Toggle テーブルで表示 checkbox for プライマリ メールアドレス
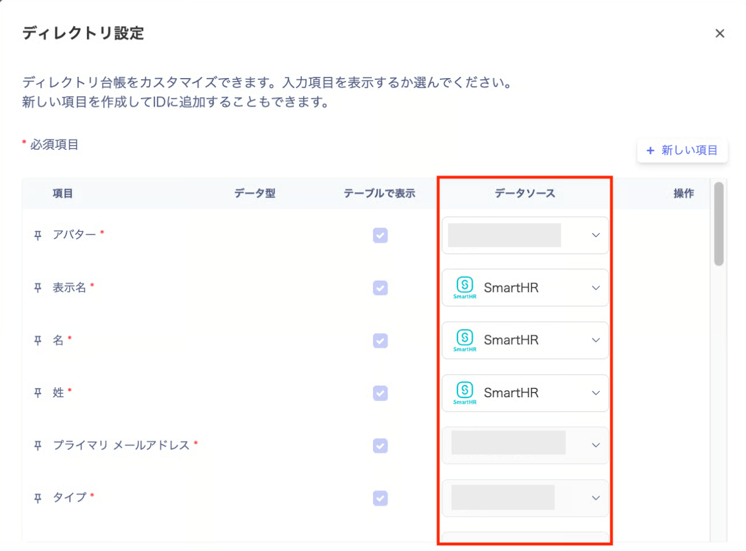746x551 pixels. tap(380, 446)
